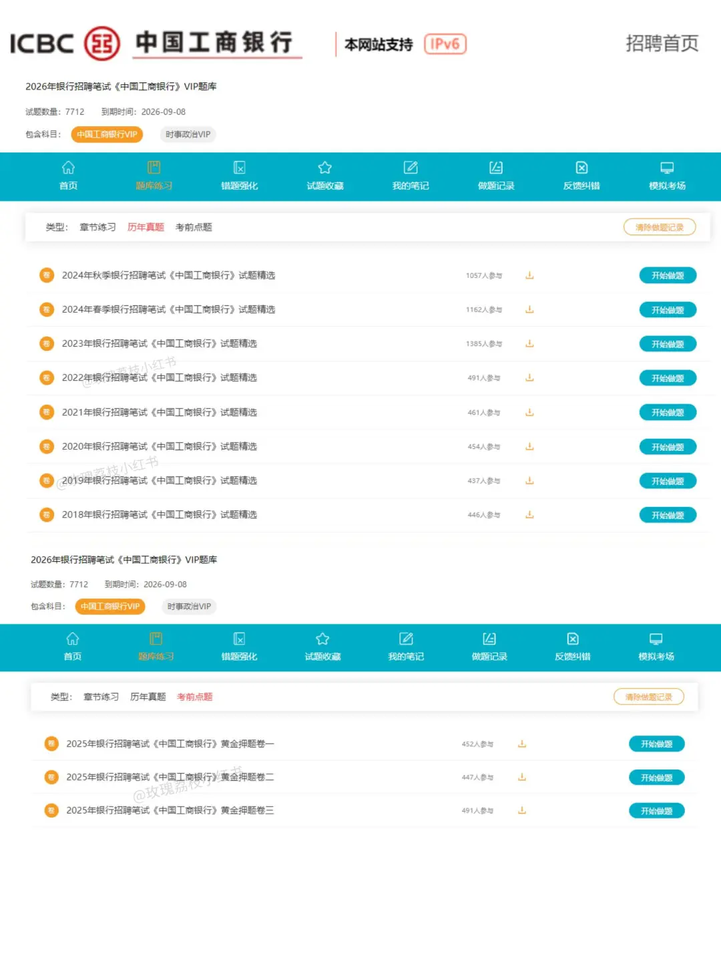Open 我的笔记 icon in the lower navigation bar
The width and height of the screenshot is (721, 962).
click(x=406, y=639)
